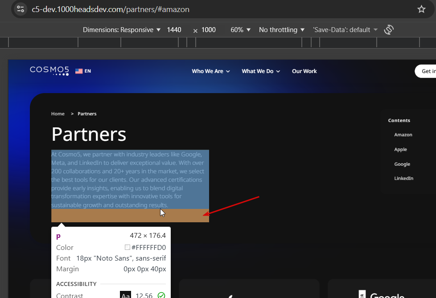
Task: Jump to Amazon in Contents
Action: (403, 135)
